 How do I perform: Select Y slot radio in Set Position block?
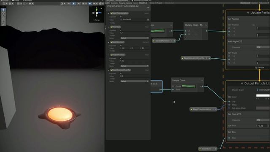(229, 31)
